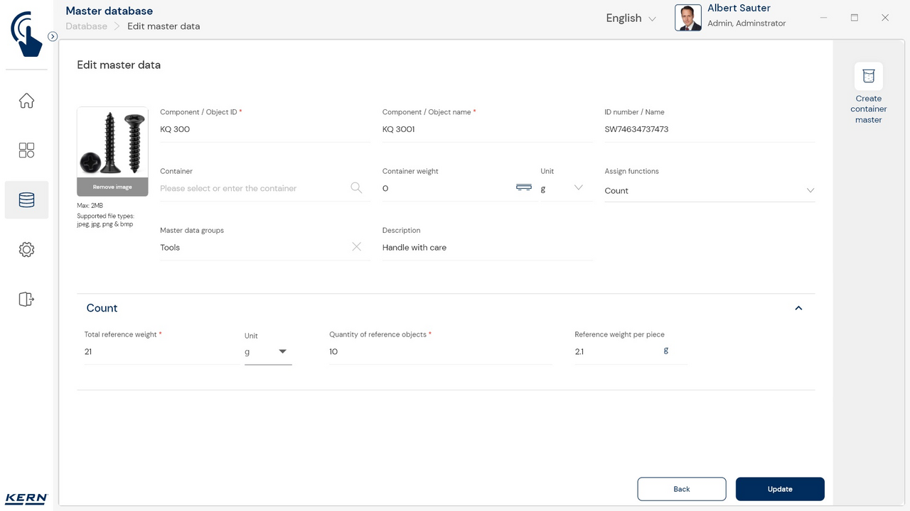Click Create container master icon
Viewport: 910px width, 511px height.
868,77
